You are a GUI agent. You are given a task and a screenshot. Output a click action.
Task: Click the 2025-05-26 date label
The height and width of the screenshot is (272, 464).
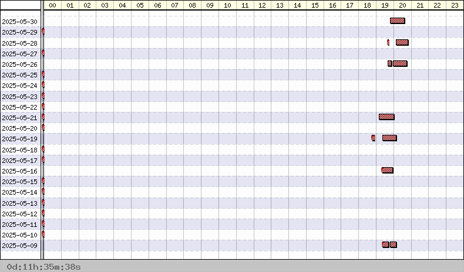click(x=20, y=64)
